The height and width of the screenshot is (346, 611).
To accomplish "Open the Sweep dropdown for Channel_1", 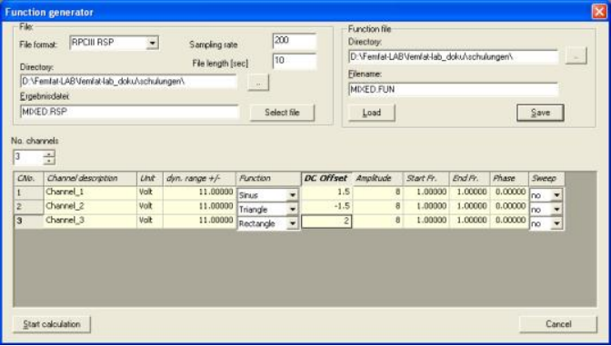I will point(556,195).
